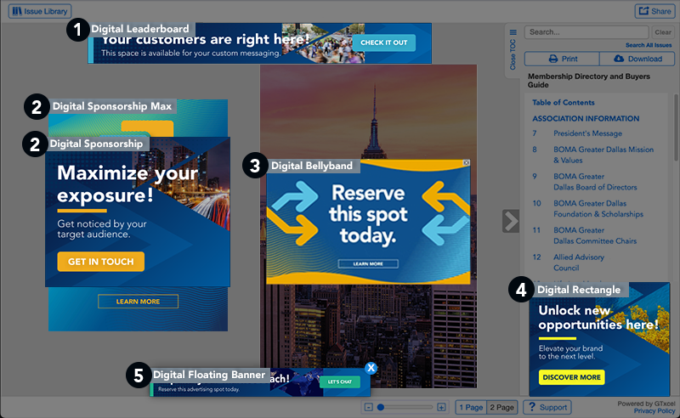This screenshot has height=418, width=680.
Task: Go to next page arrow
Action: (x=510, y=221)
